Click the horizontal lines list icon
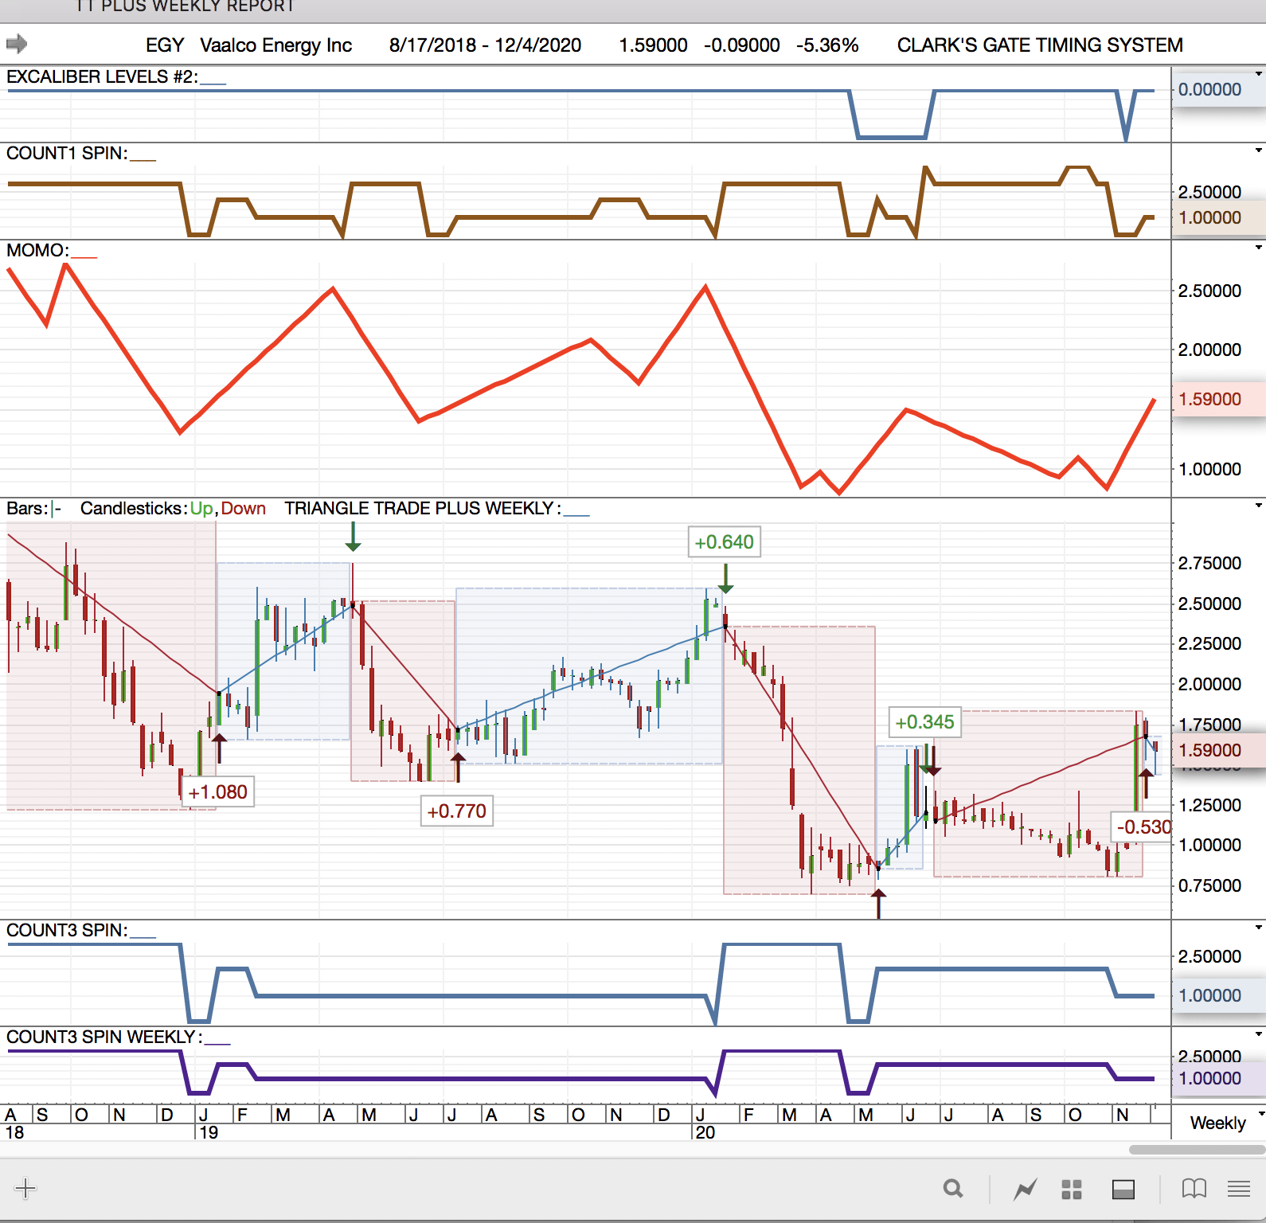The height and width of the screenshot is (1223, 1266). [1238, 1189]
